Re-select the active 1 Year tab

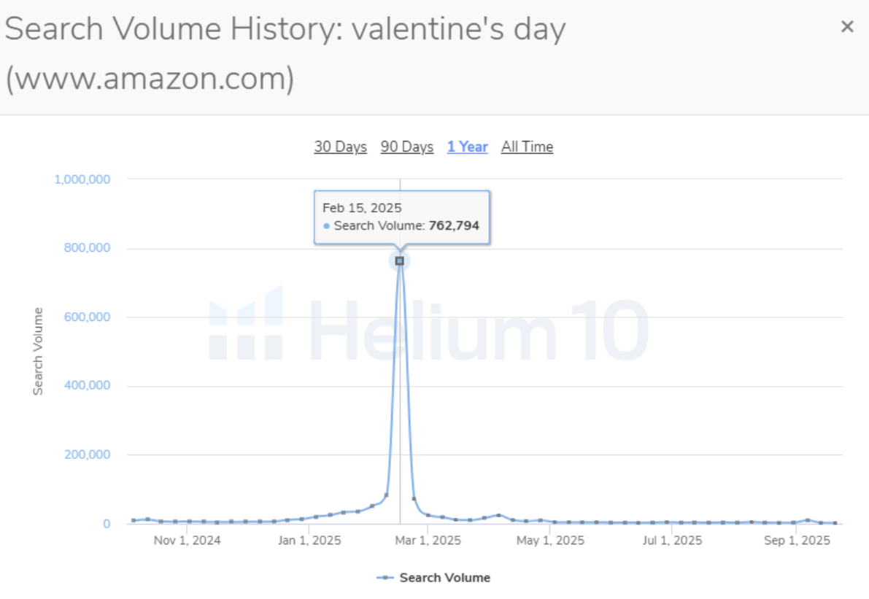coord(467,147)
